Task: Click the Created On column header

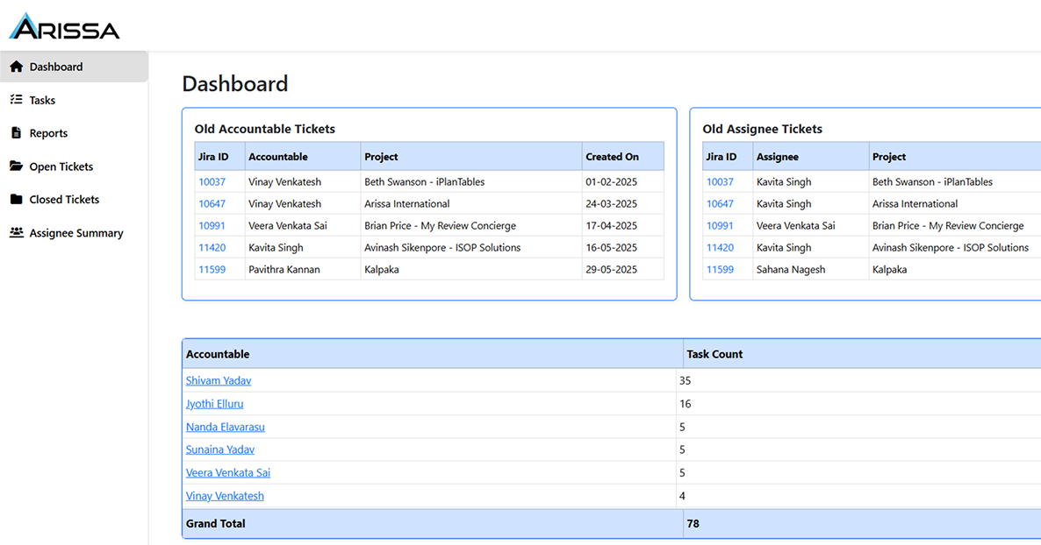Action: coord(612,157)
